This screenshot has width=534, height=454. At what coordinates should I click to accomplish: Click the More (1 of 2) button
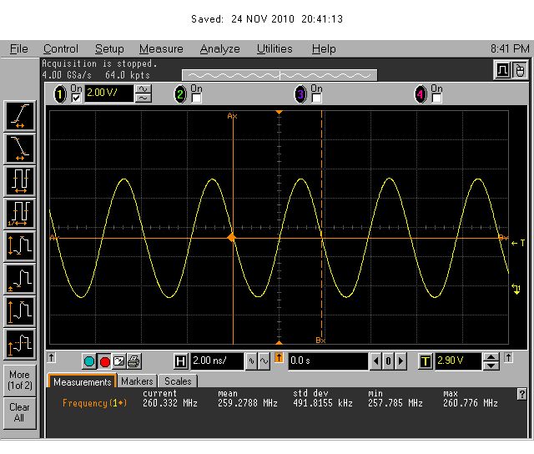19,380
